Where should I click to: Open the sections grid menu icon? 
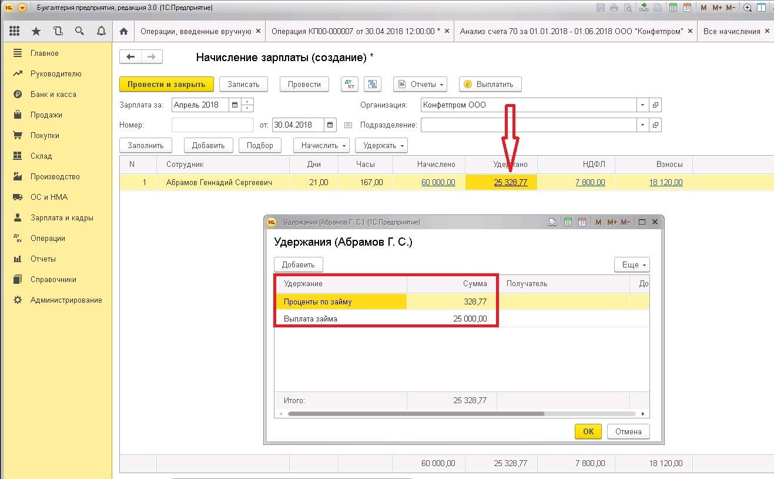(x=15, y=31)
